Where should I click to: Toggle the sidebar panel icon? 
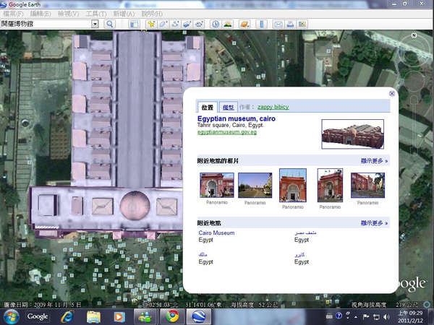click(x=134, y=24)
